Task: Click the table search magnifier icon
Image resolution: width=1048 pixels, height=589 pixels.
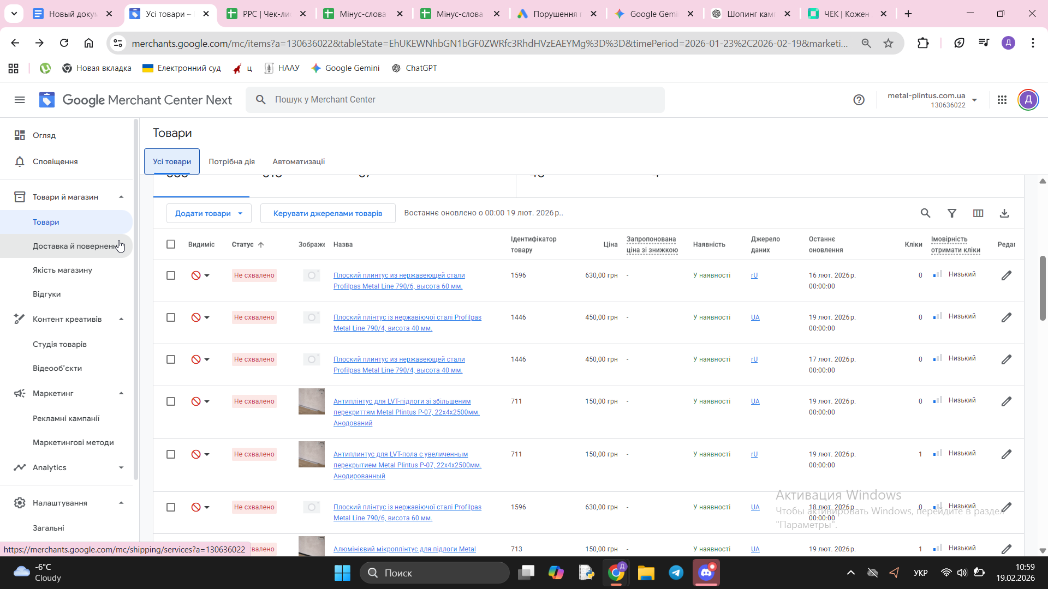Action: click(x=925, y=213)
